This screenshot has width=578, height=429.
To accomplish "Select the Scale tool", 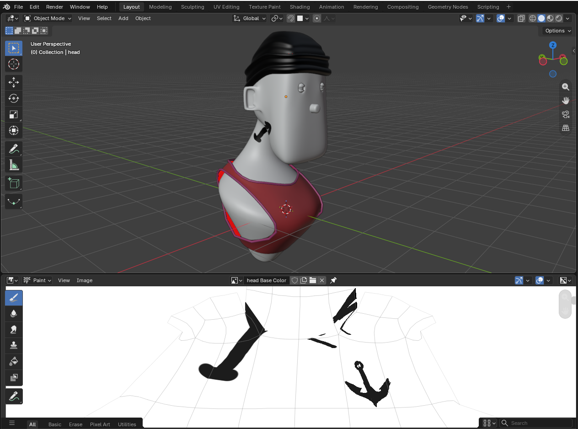I will (x=14, y=114).
